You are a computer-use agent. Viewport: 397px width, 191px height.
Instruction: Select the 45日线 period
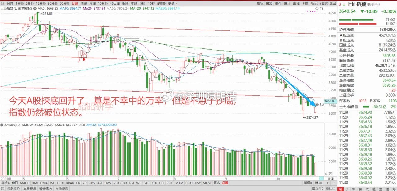coord(115,3)
